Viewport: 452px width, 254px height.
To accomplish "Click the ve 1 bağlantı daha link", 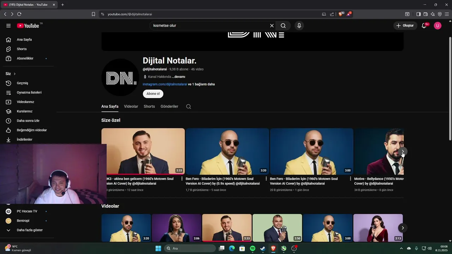I will (x=201, y=84).
